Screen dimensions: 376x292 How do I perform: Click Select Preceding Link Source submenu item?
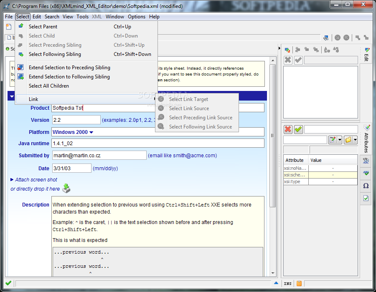click(x=197, y=118)
